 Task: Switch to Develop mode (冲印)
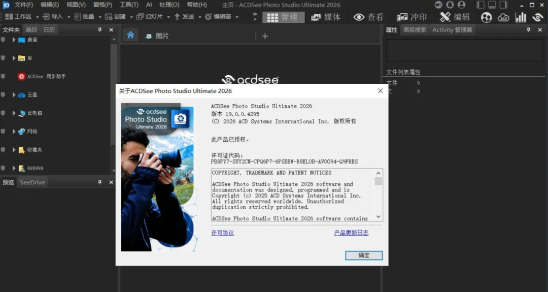[412, 17]
